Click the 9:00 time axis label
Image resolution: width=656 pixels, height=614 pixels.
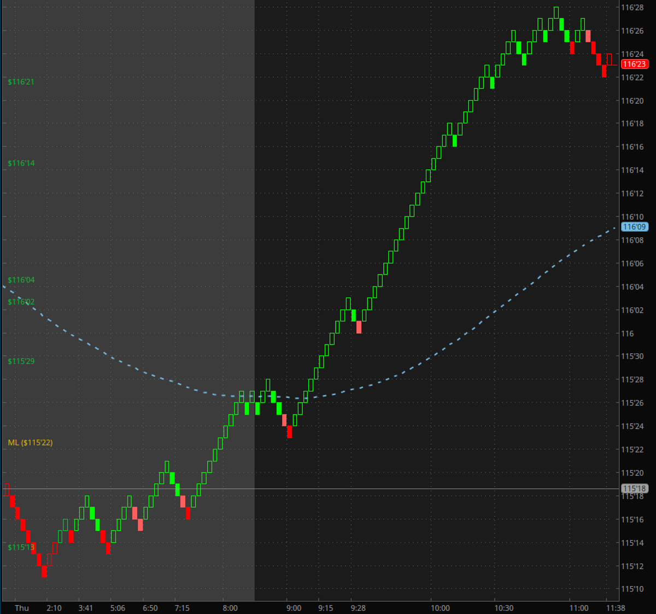[x=294, y=608]
